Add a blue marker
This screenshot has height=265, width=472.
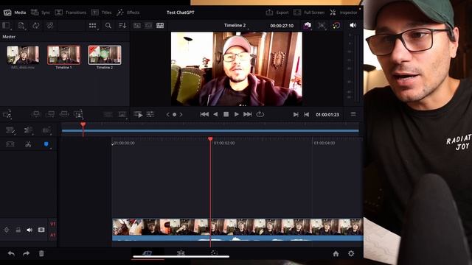pos(46,144)
